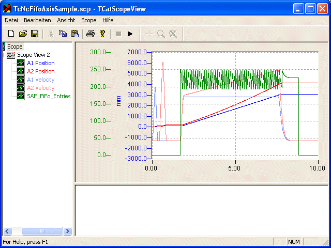The image size is (331, 248).
Task: Click the A1 Velocity channel icon
Action: (x=21, y=80)
